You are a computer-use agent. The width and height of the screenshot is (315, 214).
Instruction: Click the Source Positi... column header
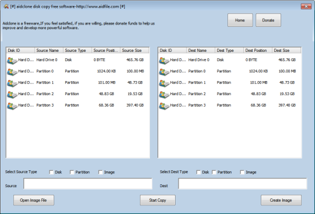click(106, 50)
